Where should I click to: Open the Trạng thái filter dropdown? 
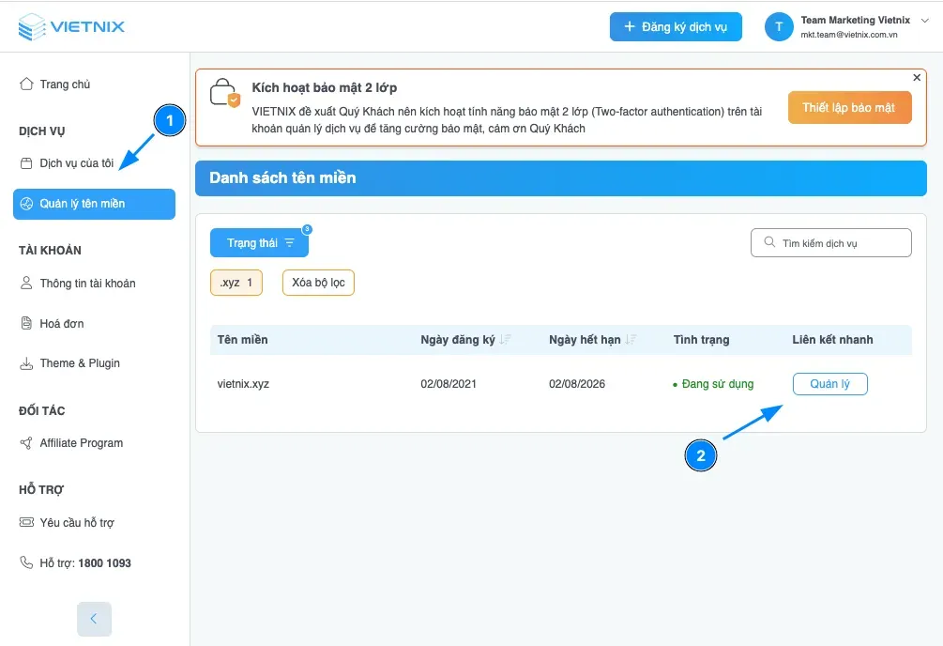259,243
